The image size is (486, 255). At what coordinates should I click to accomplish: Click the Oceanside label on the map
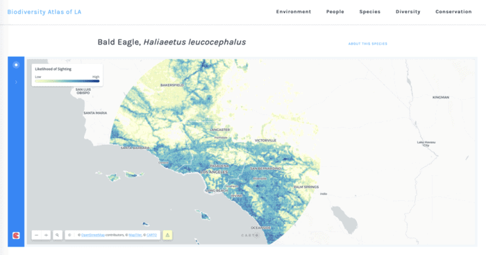[260, 228]
